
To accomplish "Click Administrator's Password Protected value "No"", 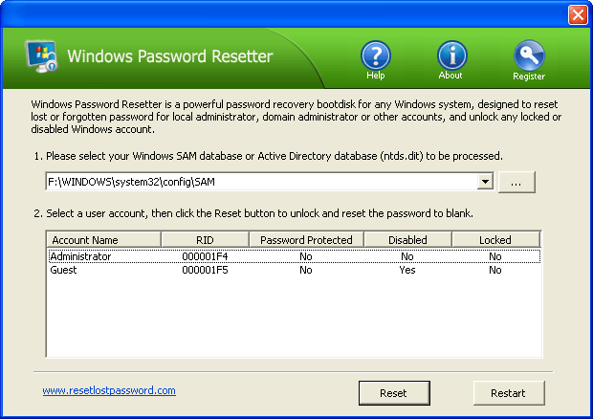I will [x=306, y=256].
